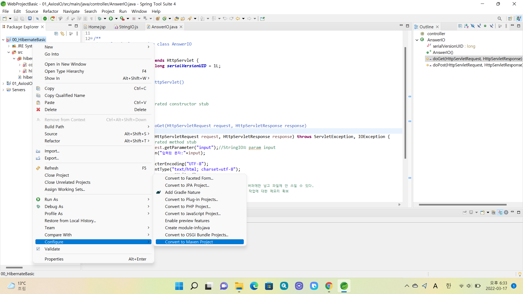
Task: Expand the 01_AxiosIO project node
Action: pyautogui.click(x=3, y=84)
